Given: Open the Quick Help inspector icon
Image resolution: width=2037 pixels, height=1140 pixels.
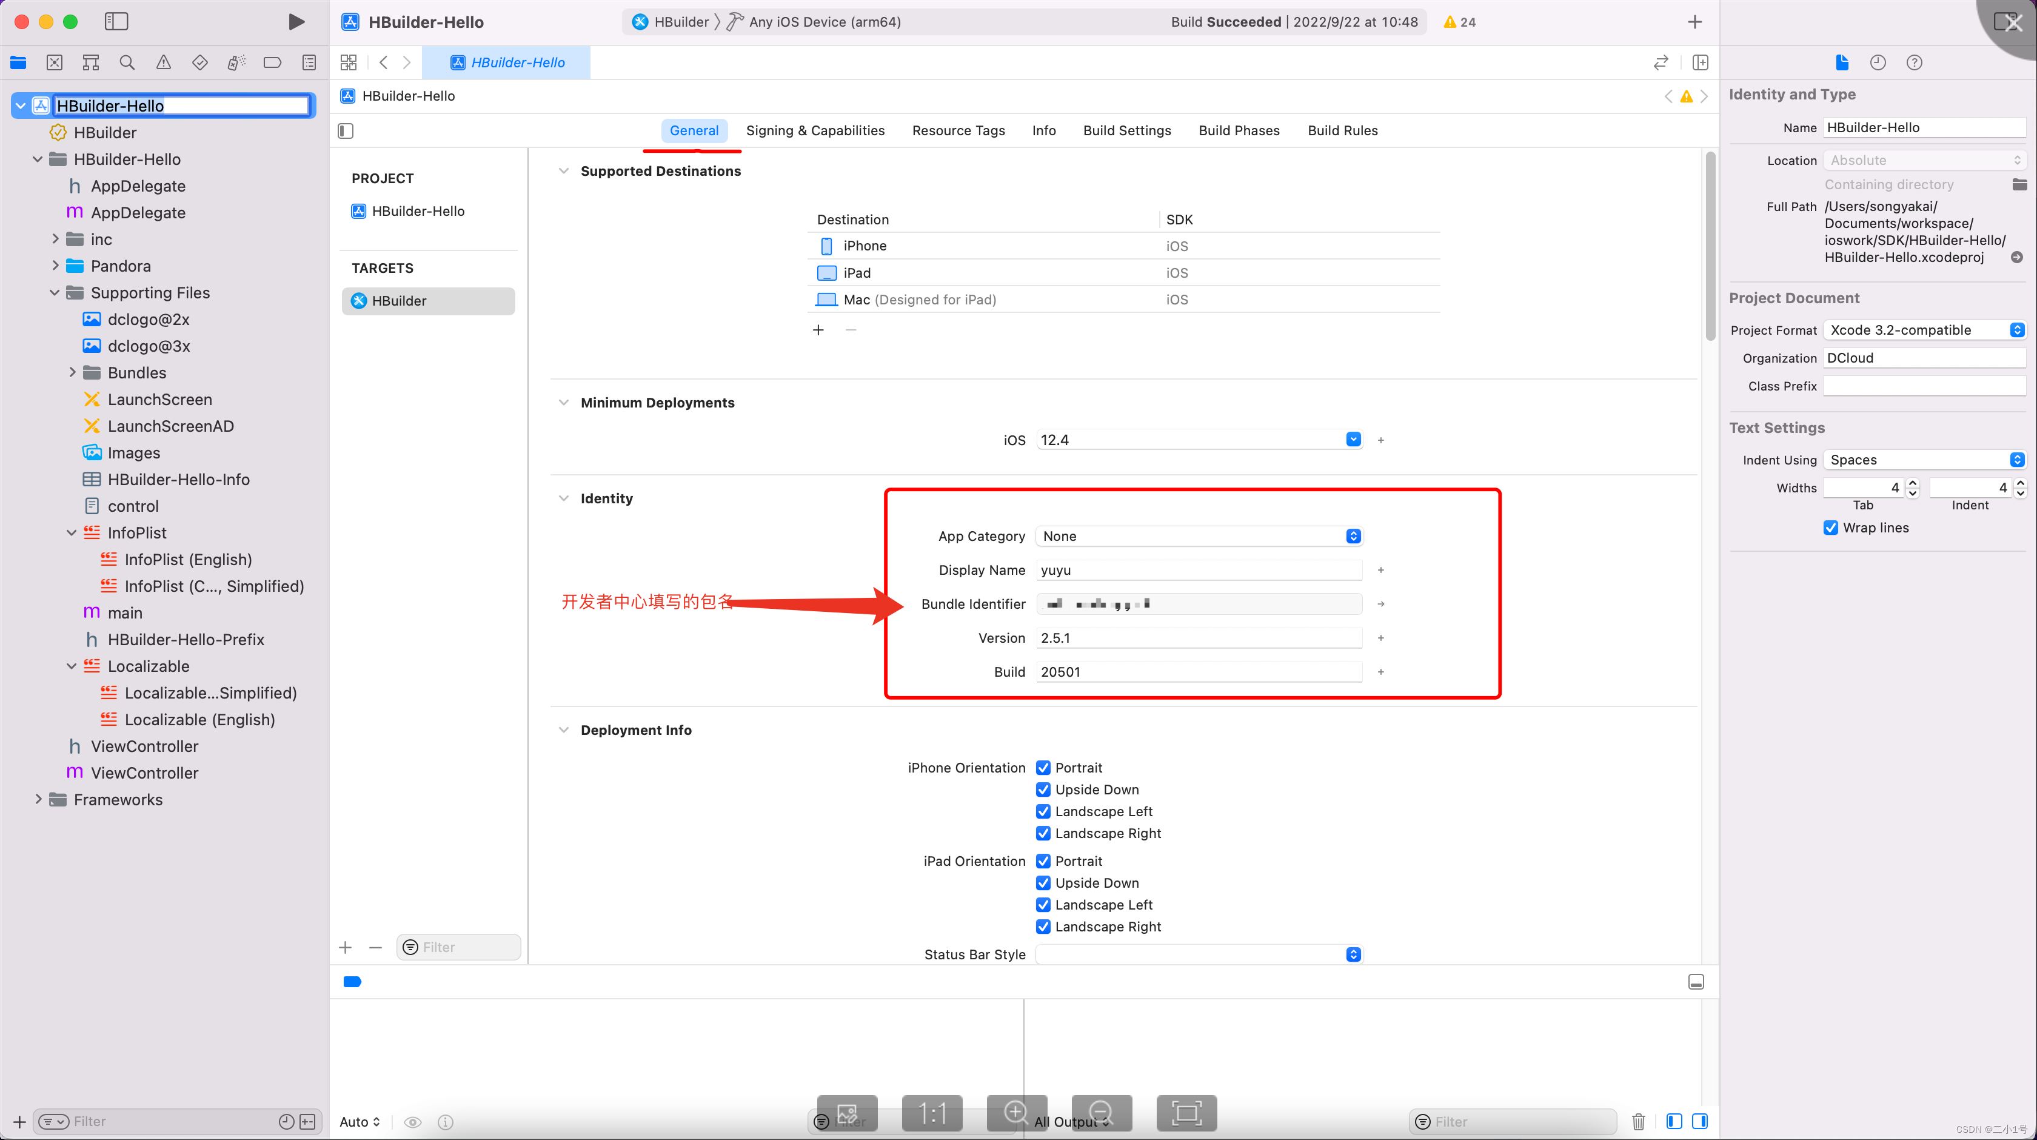Looking at the screenshot, I should [1915, 62].
